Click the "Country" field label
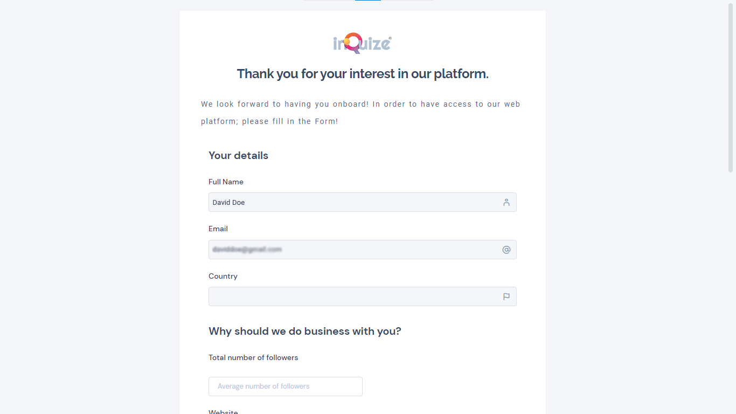 (223, 277)
